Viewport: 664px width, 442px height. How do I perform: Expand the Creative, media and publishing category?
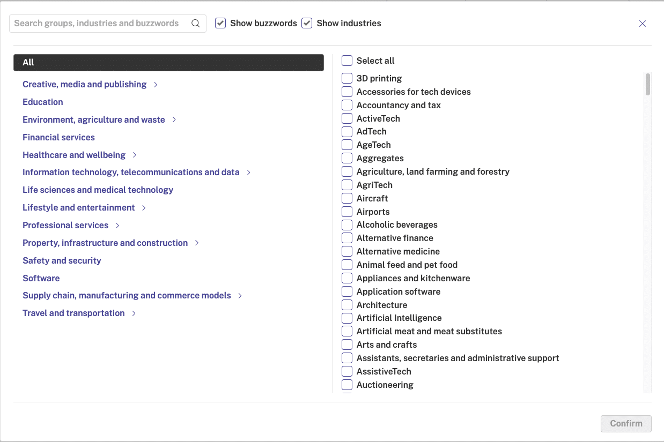click(155, 84)
